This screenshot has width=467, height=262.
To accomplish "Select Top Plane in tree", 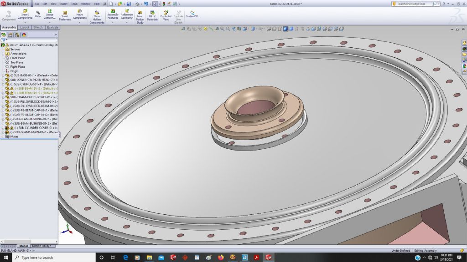I will (17, 62).
